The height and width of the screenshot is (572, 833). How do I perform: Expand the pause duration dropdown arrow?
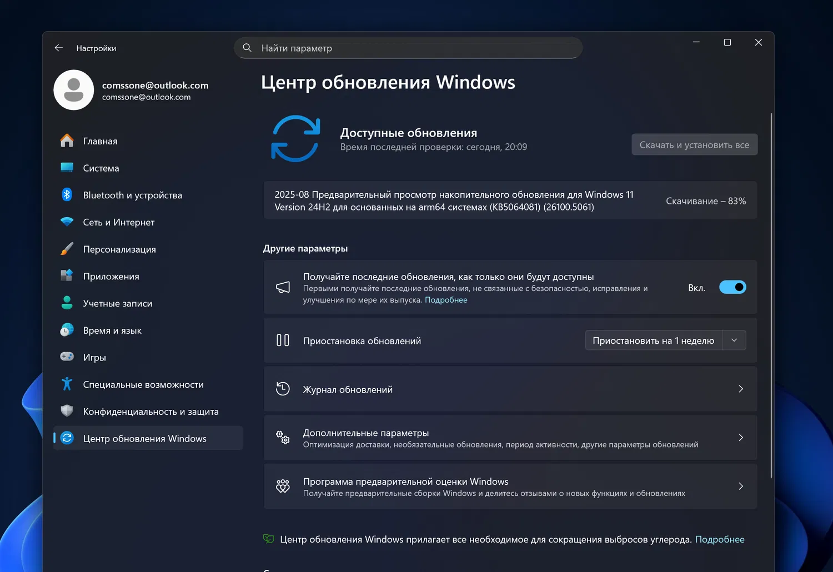point(734,340)
